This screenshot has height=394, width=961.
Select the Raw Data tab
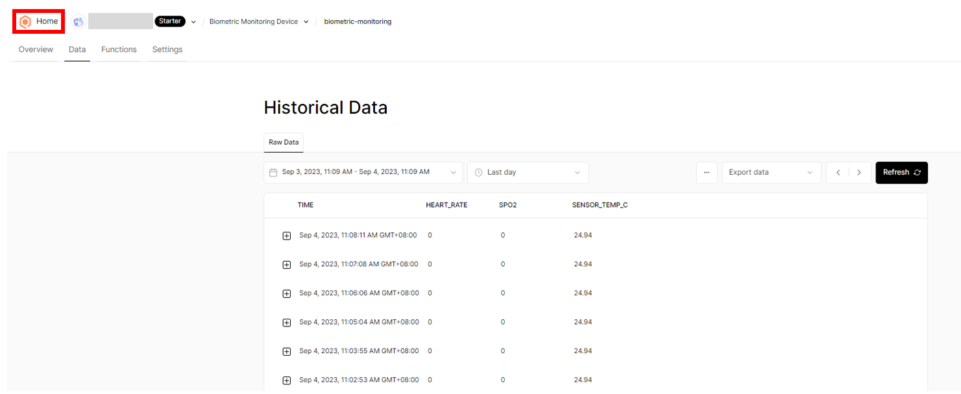coord(284,142)
